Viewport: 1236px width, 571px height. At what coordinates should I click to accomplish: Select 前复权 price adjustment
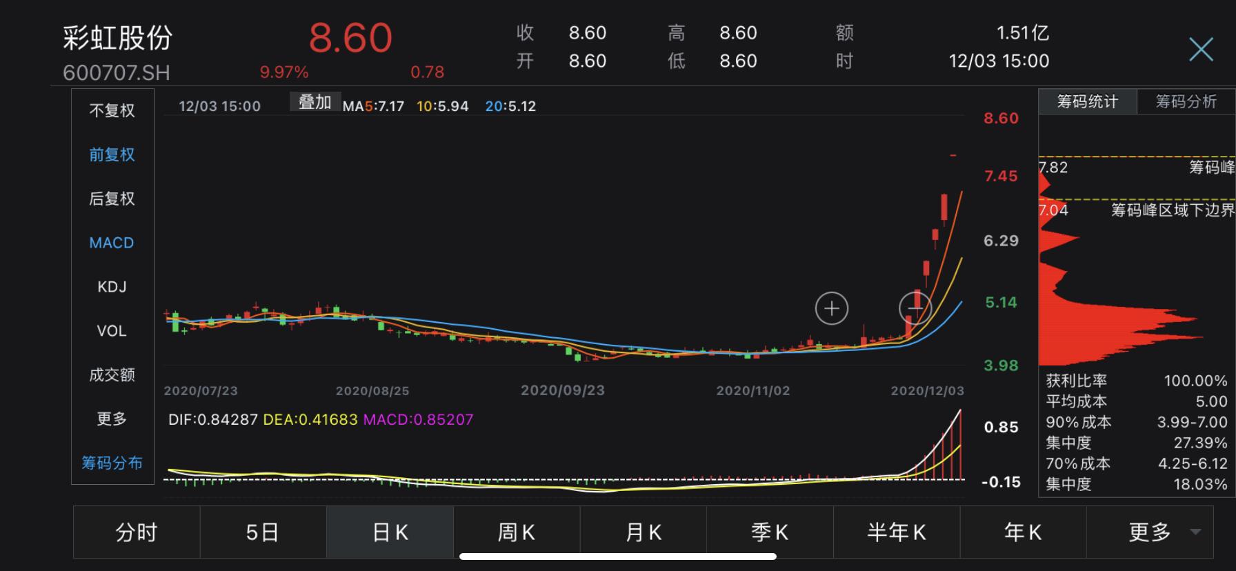(112, 154)
